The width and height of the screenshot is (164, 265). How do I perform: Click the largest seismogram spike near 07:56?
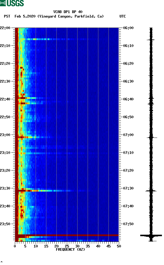tap(151, 235)
